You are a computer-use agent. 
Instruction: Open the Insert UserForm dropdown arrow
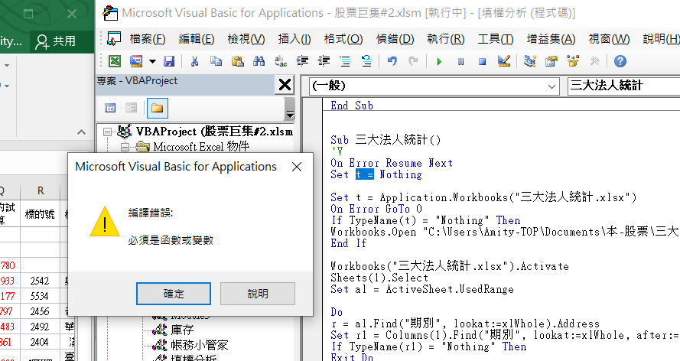(152, 61)
